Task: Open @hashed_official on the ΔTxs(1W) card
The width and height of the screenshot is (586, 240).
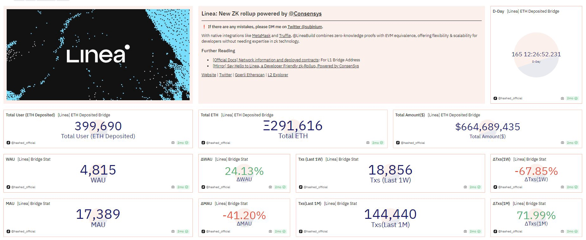Action: [x=510, y=187]
